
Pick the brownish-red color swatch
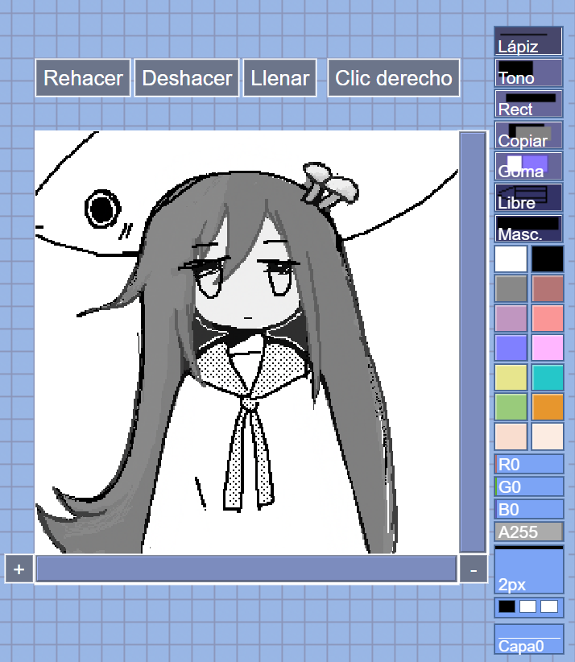pos(547,288)
